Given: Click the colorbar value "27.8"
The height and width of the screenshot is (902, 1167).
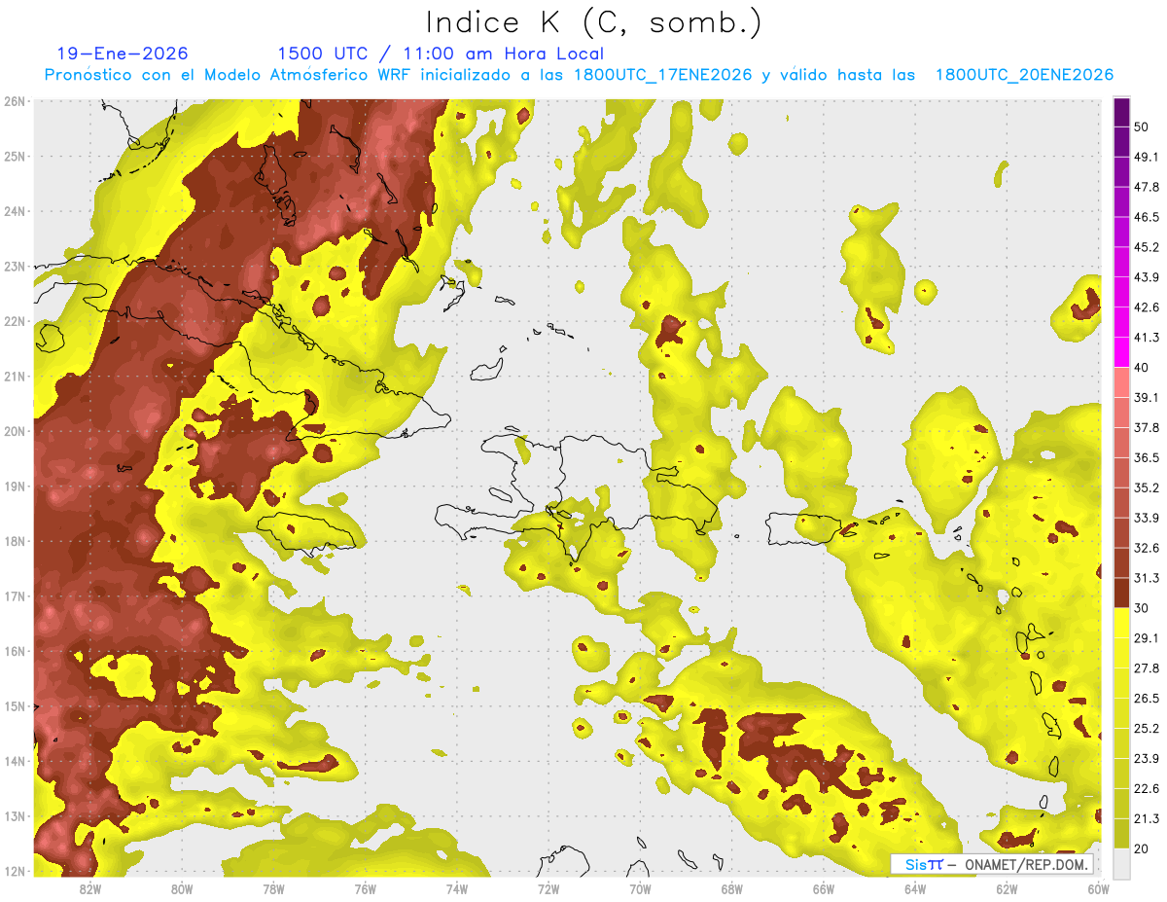Looking at the screenshot, I should coord(1147,668).
